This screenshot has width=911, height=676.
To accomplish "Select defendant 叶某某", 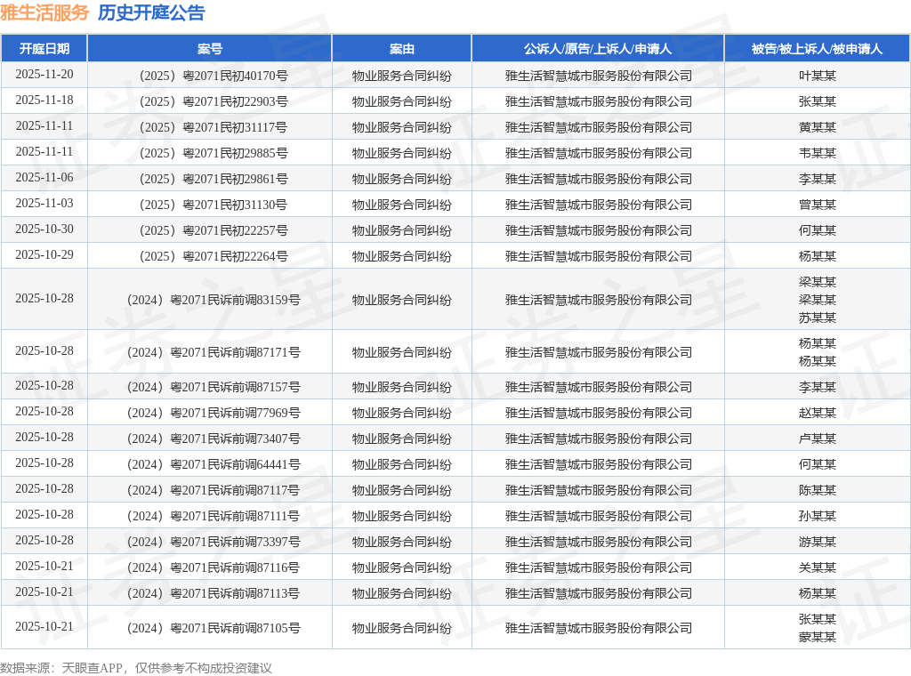I will (817, 76).
